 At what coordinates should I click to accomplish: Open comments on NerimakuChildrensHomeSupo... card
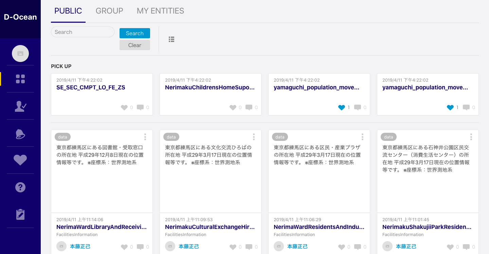pyautogui.click(x=249, y=108)
